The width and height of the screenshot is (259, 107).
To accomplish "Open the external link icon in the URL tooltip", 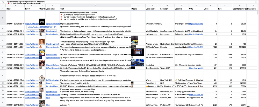I will click(x=55, y=27).
